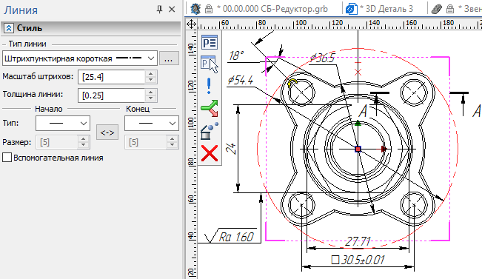Select the red horizontal arrow handle
The width and height of the screenshot is (482, 279).
(384, 149)
